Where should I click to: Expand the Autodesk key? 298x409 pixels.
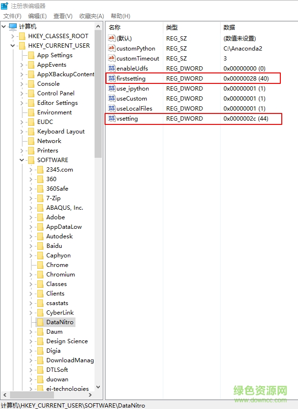31,236
